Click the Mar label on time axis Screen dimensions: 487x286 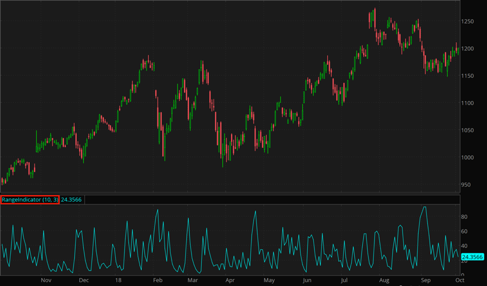(x=193, y=281)
